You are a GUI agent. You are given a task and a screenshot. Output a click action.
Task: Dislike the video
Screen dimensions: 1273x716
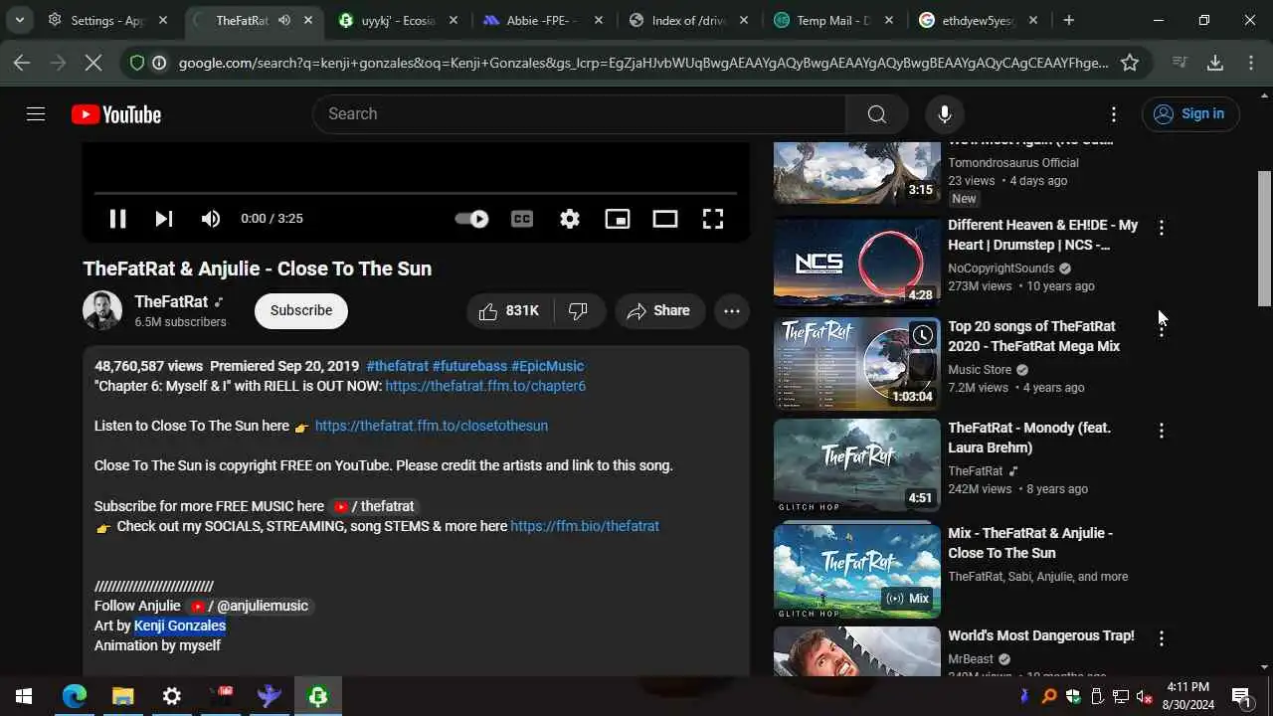coord(578,311)
